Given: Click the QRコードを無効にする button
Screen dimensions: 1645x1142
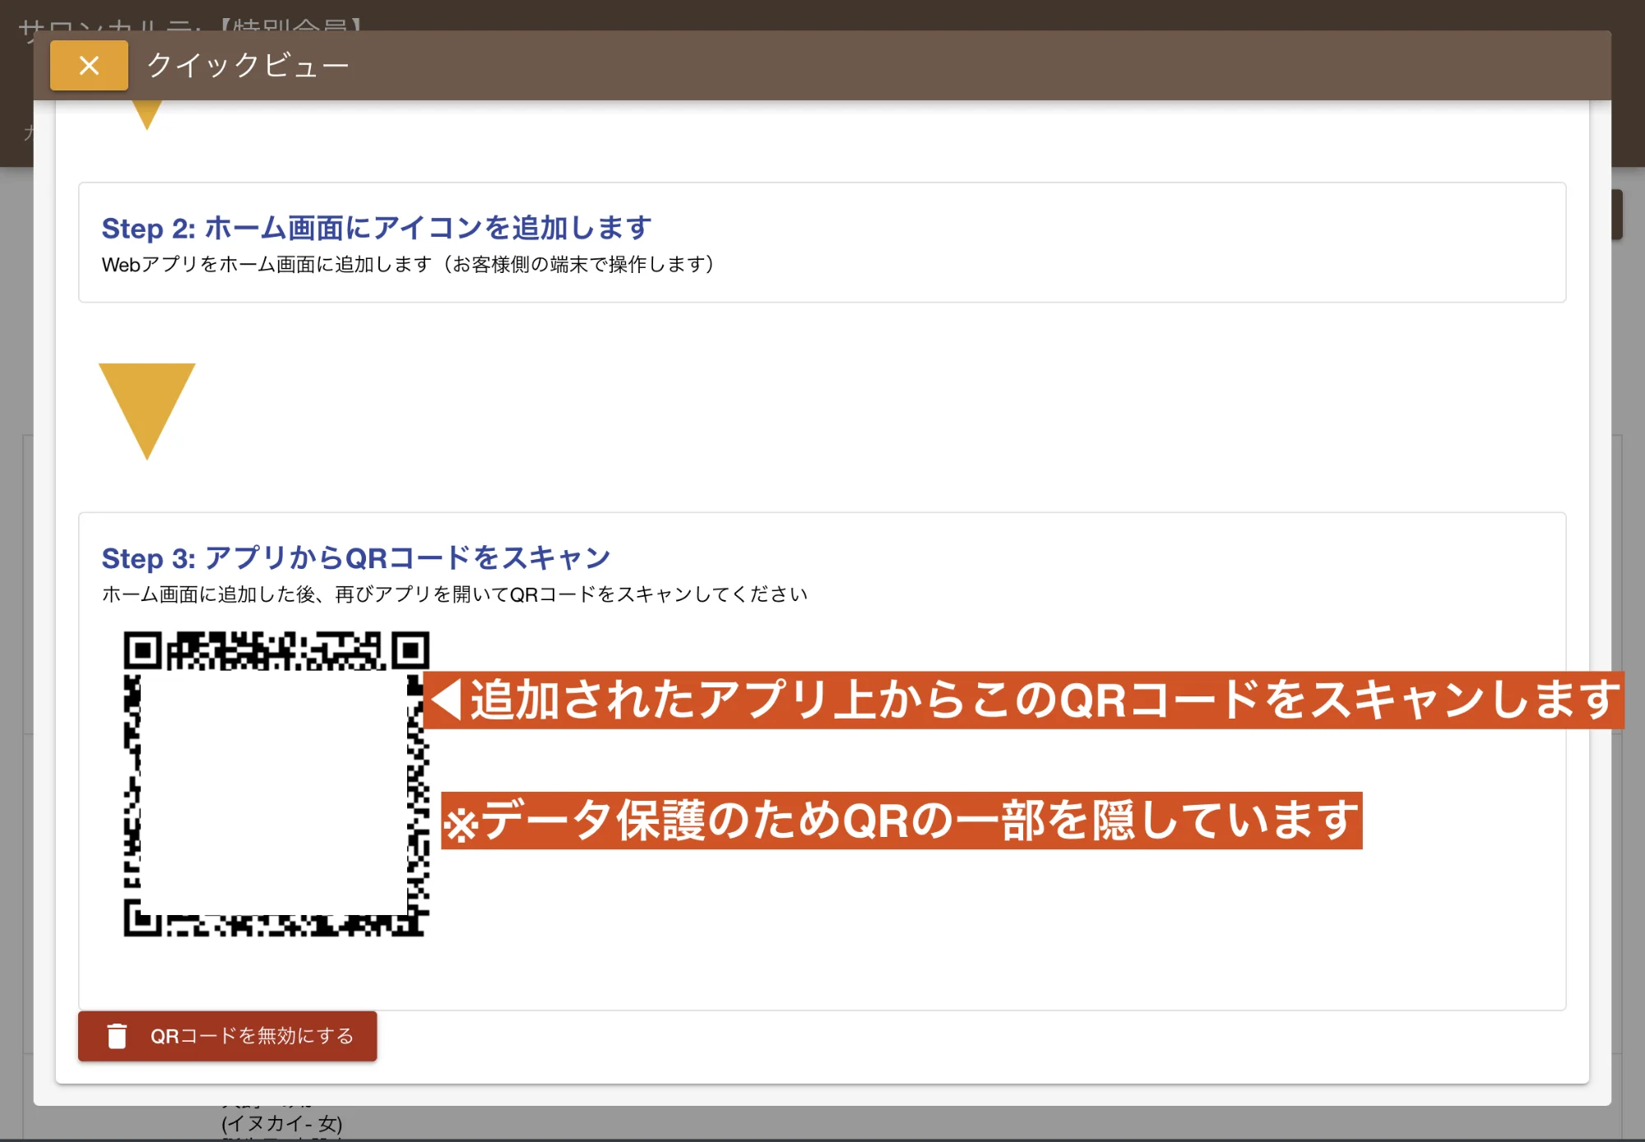Looking at the screenshot, I should tap(227, 1036).
